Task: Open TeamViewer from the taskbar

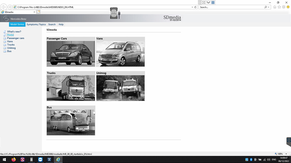Action: point(40,159)
